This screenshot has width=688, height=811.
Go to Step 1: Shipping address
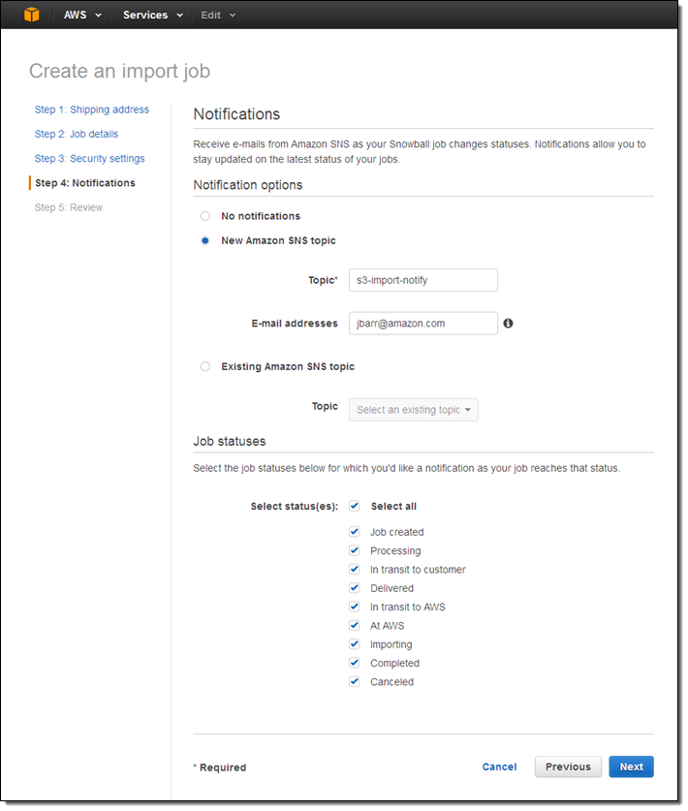[92, 109]
